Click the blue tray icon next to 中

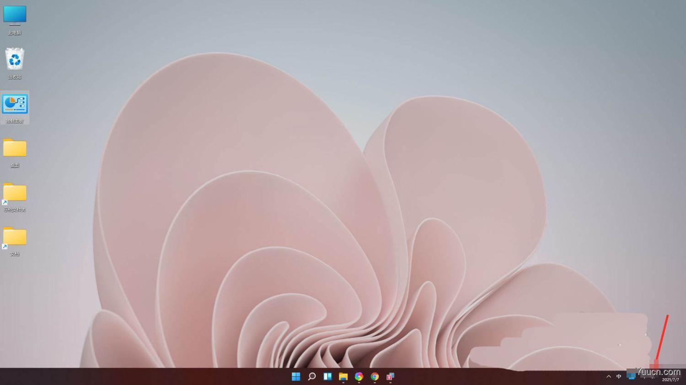(x=631, y=376)
